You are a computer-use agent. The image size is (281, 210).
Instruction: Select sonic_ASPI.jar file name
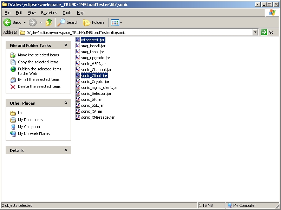(x=93, y=64)
